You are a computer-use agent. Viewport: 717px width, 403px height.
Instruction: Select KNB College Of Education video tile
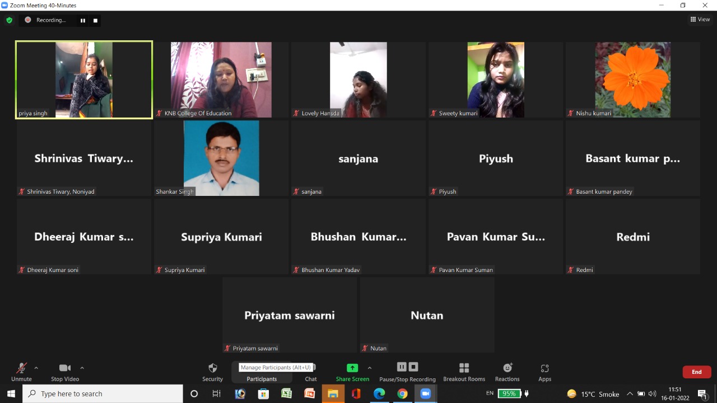pyautogui.click(x=221, y=79)
